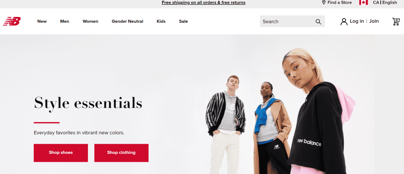Image resolution: width=404 pixels, height=174 pixels.
Task: Open the CA English region selector
Action: tap(385, 3)
